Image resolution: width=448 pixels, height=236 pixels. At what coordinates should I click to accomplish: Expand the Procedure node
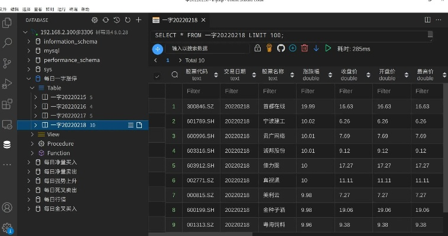click(x=33, y=143)
